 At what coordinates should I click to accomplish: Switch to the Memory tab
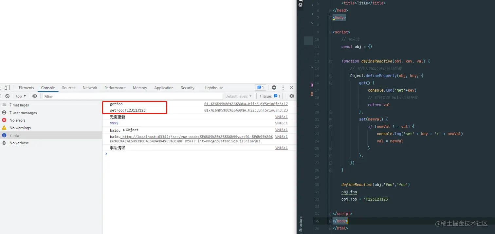[140, 88]
